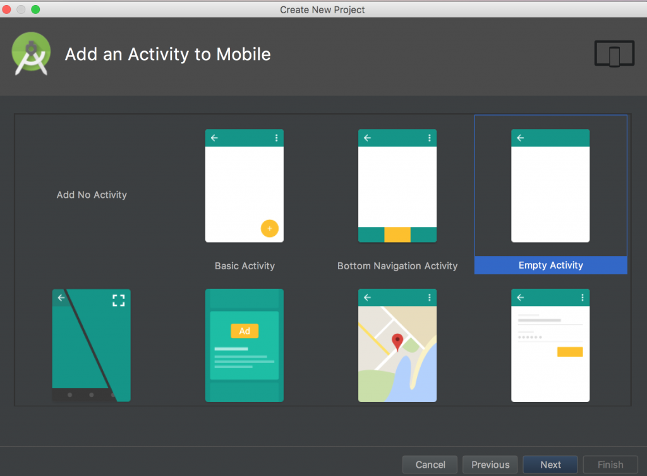Click the yellow tab in the Bottom Navigation thumbnail
The width and height of the screenshot is (647, 476).
397,235
